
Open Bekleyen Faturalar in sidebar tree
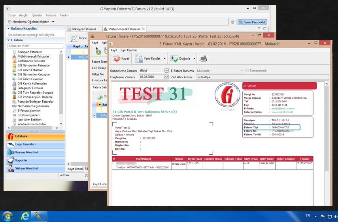point(30,52)
